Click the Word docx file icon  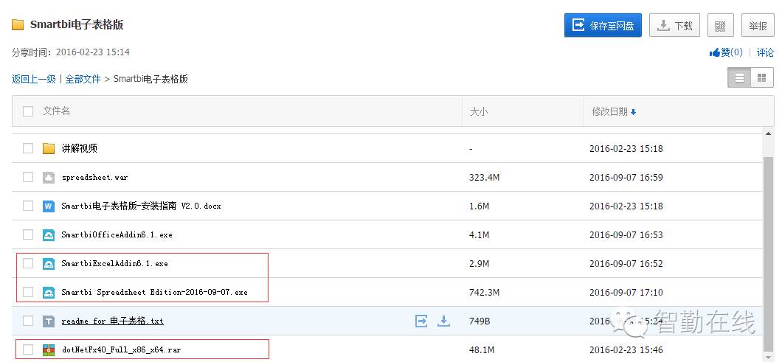point(49,206)
